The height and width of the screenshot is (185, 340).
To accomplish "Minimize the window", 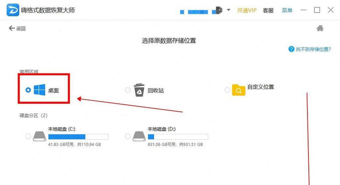I will pos(303,10).
